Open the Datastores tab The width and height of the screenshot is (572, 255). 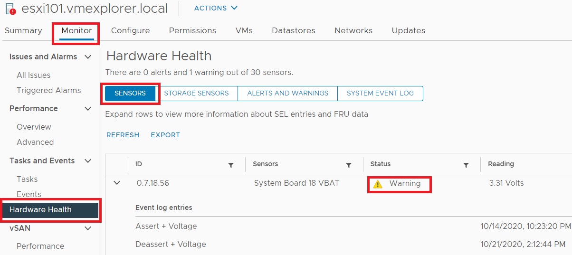pyautogui.click(x=293, y=30)
